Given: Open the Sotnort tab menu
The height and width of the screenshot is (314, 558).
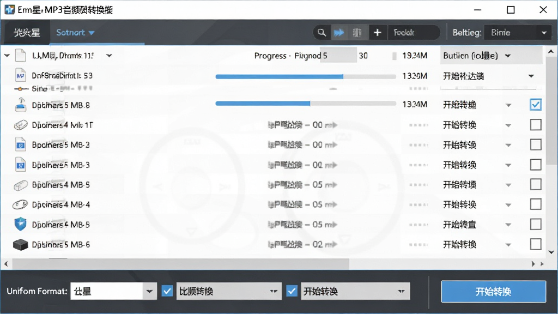Looking at the screenshot, I should click(75, 33).
